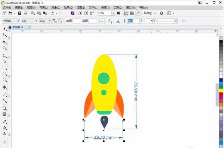Select the Pick tool in toolbox

4,29
